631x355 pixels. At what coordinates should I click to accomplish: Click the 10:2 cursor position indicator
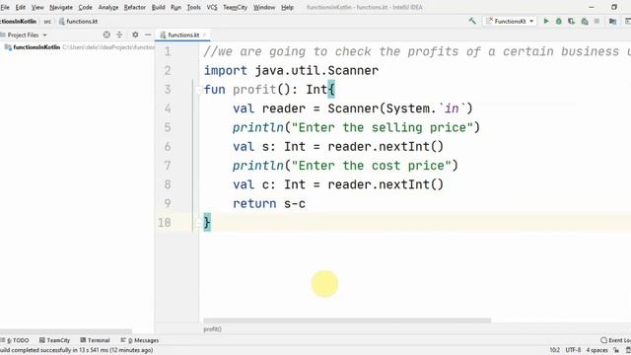554,350
